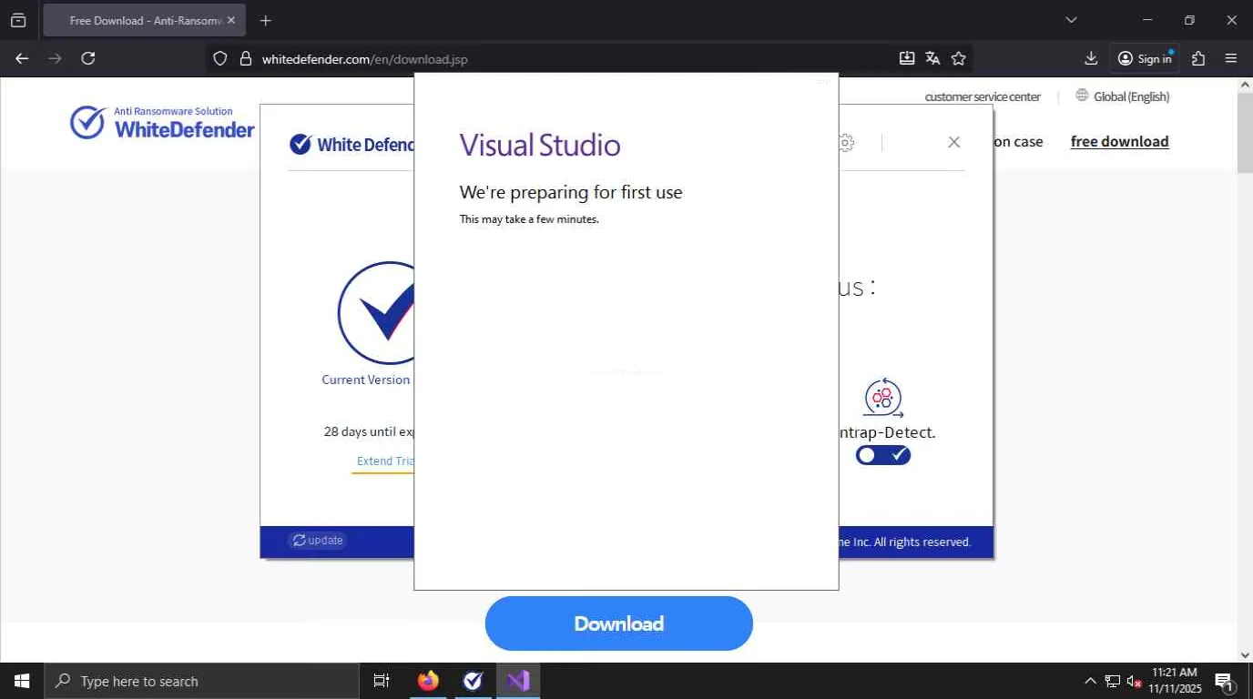Open the notification center icon

[1224, 681]
